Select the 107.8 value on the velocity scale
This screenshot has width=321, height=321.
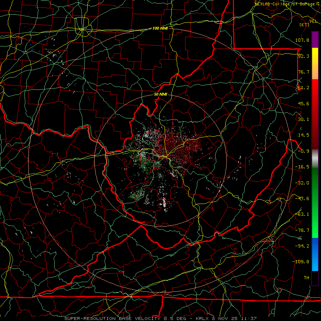302,40
